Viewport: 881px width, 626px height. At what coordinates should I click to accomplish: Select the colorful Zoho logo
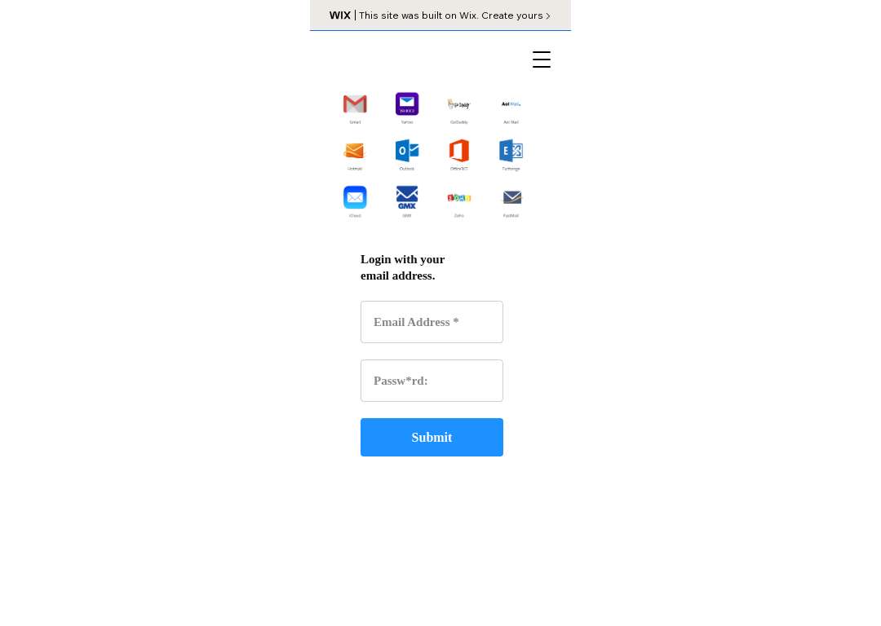[458, 197]
